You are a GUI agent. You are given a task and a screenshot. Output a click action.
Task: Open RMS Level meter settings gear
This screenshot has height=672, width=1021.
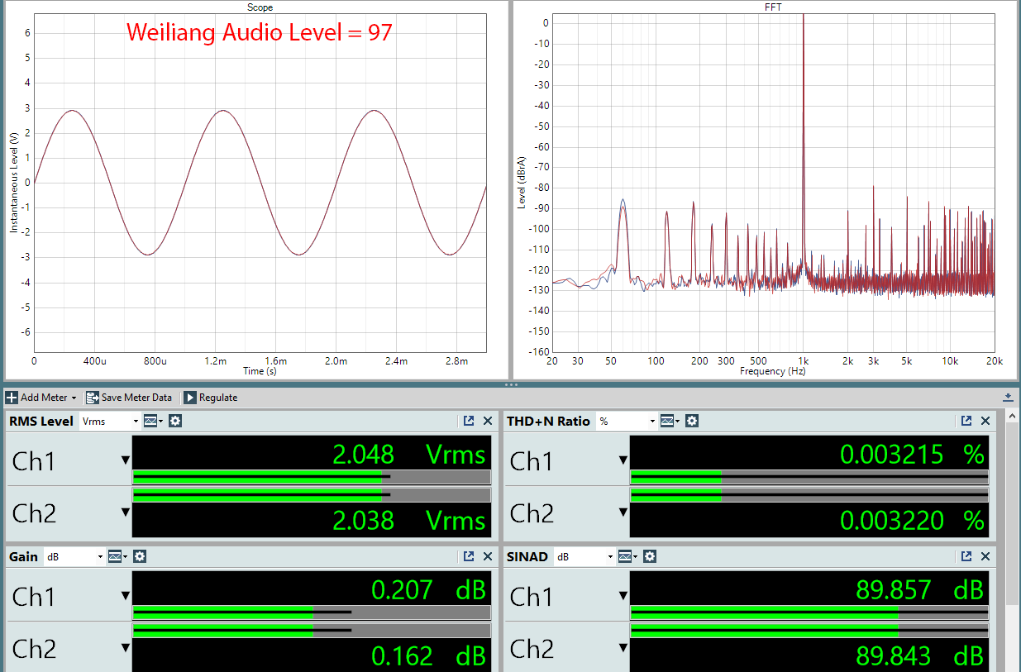click(x=175, y=421)
